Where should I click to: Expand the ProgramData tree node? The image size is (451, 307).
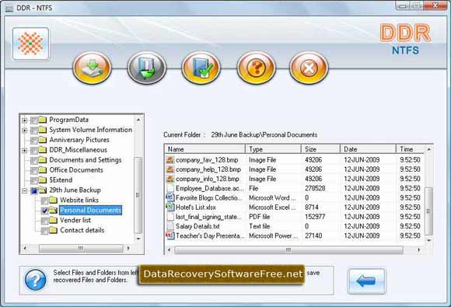pos(25,120)
